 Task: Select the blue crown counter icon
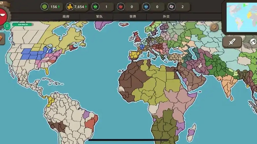pyautogui.click(x=146, y=7)
